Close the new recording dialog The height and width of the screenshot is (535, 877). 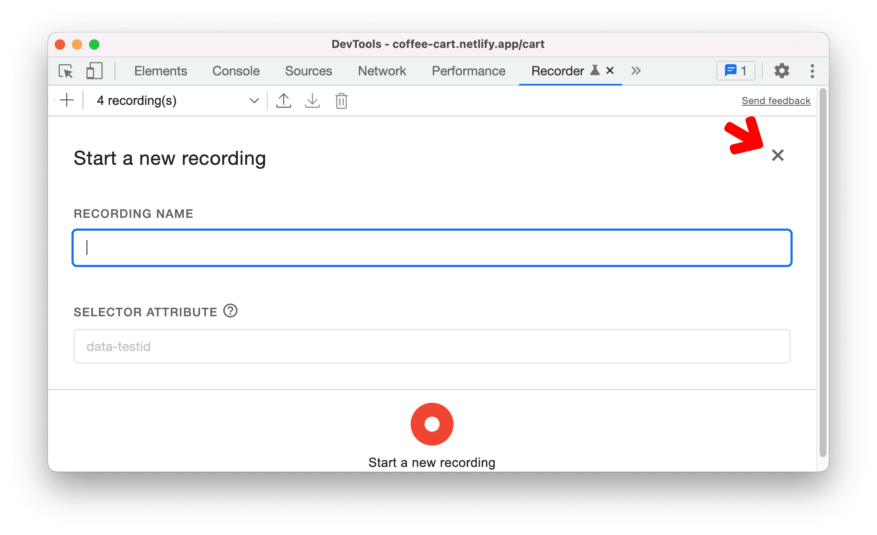click(x=777, y=155)
